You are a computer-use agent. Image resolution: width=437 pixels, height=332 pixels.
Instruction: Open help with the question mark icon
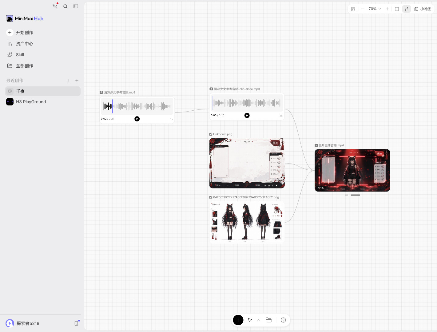coord(284,320)
